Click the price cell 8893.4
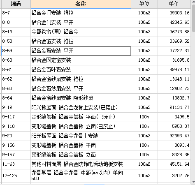The image size is (195, 185). [x=174, y=146]
